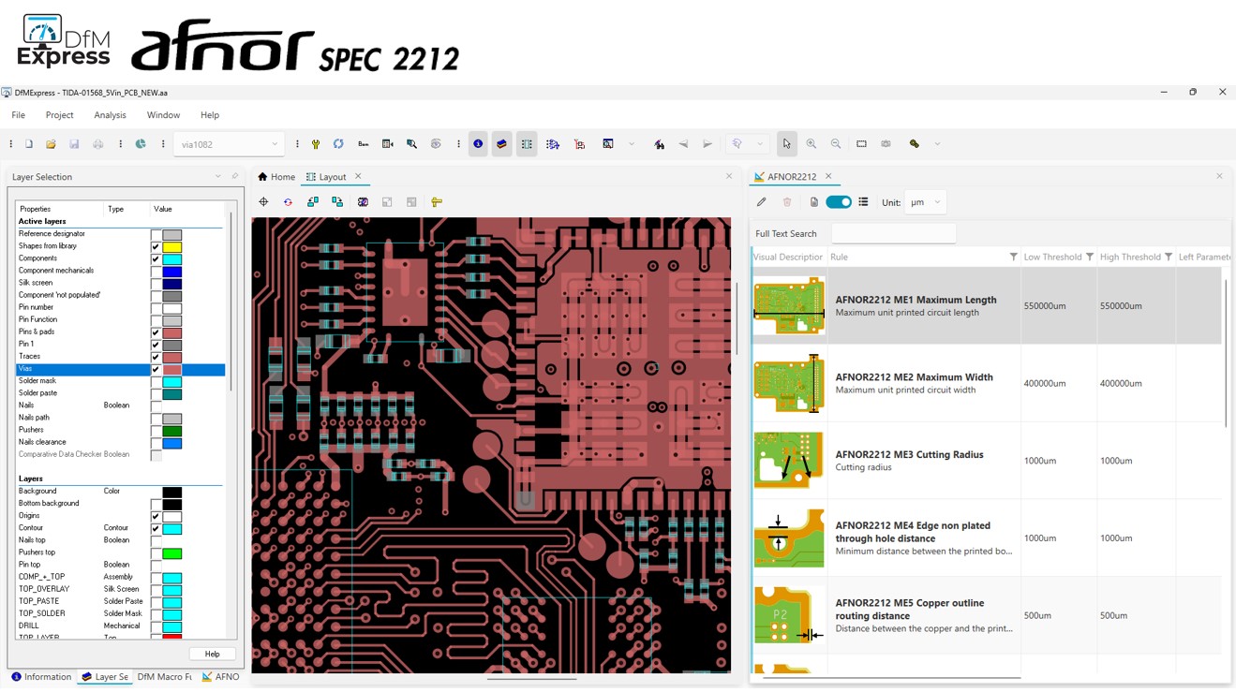Click the Help button in Layer Selection

[x=212, y=654]
